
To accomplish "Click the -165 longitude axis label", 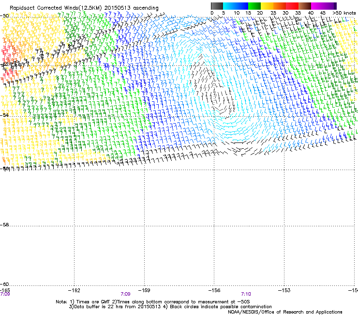I will point(5,290).
